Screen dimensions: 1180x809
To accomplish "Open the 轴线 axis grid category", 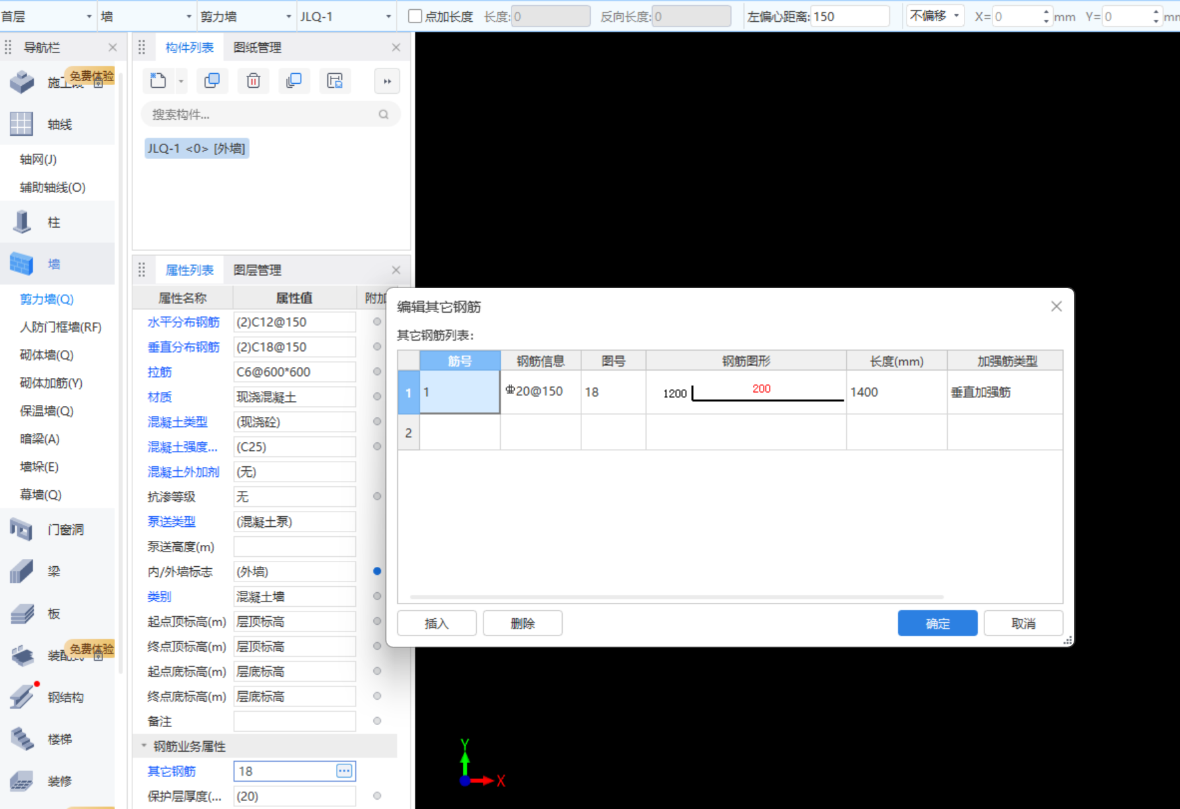I will point(59,124).
